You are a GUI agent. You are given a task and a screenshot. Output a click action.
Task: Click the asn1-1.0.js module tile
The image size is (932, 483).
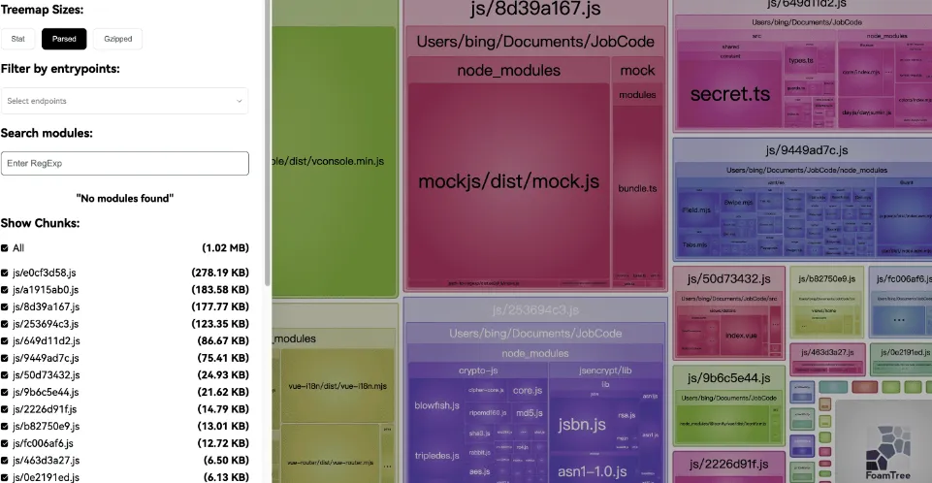point(592,470)
